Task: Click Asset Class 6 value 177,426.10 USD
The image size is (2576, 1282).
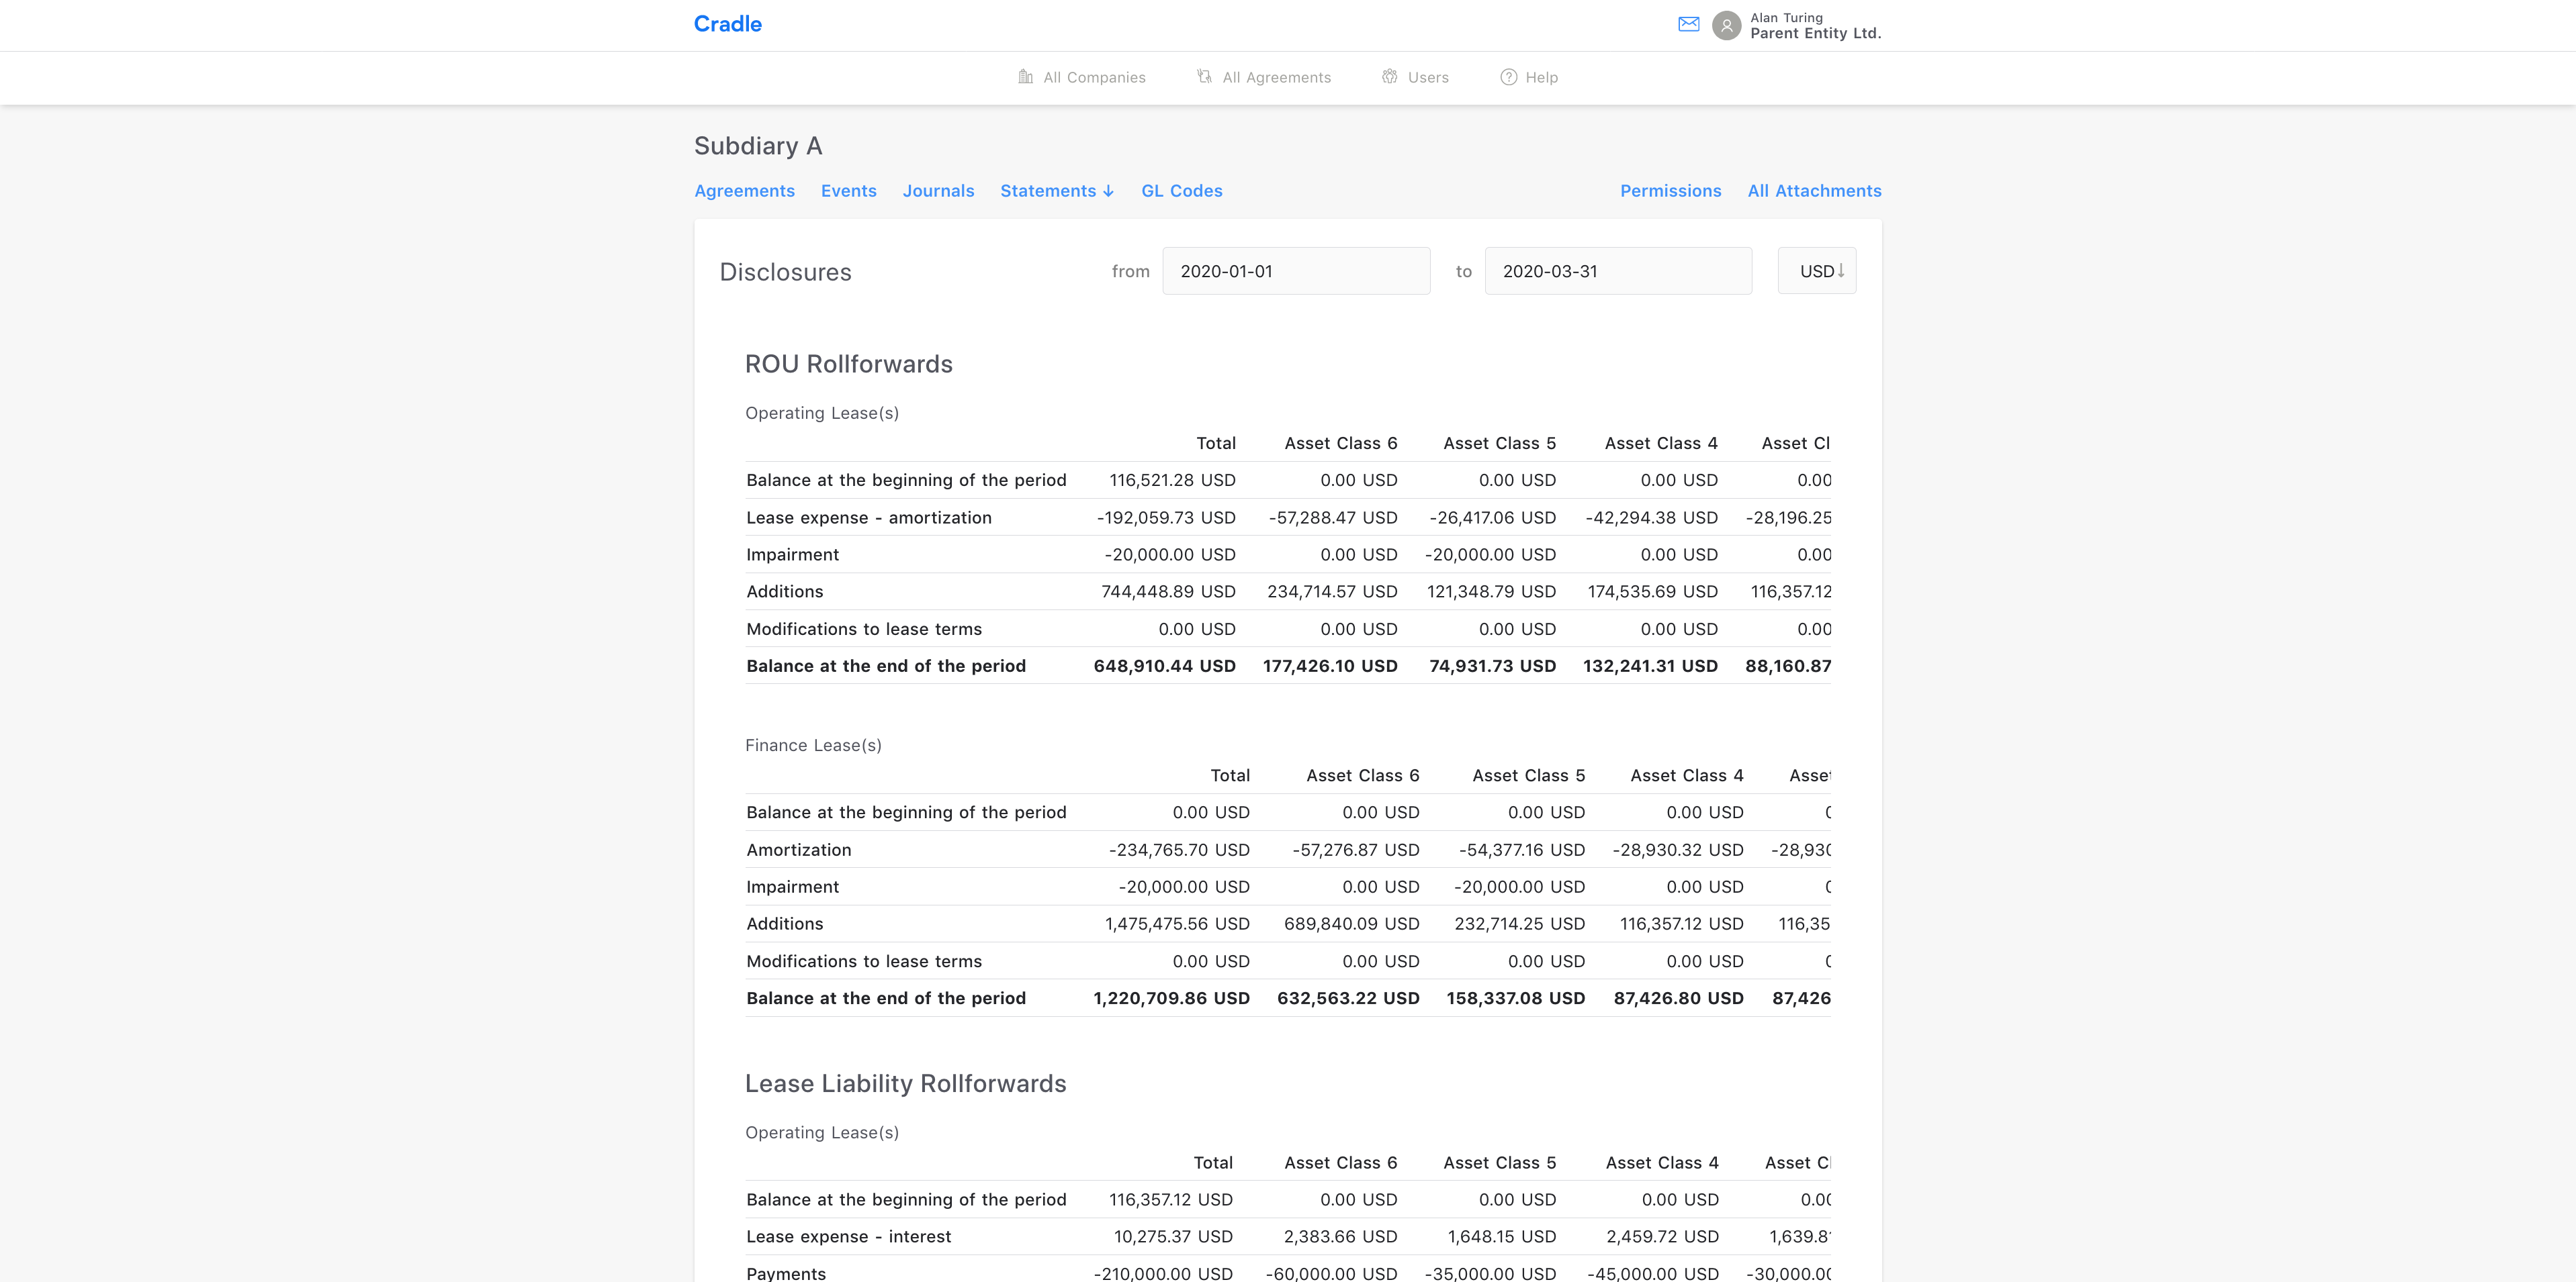Action: click(1330, 665)
